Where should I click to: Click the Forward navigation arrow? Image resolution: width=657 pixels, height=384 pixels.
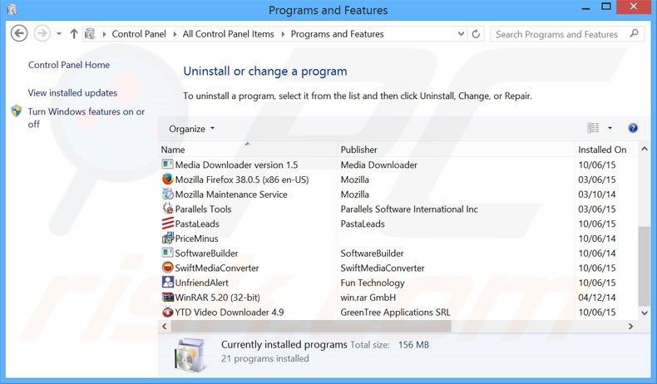pos(42,33)
